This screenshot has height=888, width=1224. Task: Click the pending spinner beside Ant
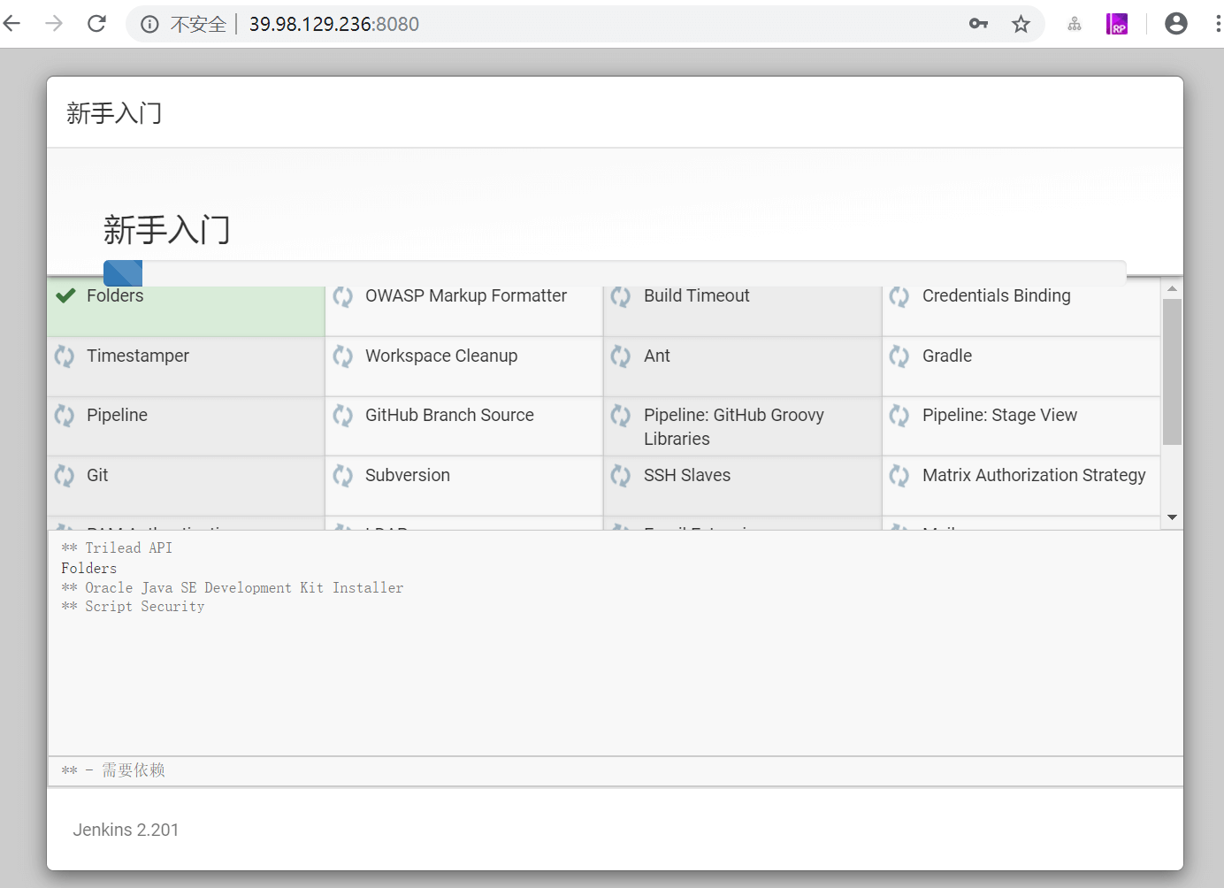[621, 356]
